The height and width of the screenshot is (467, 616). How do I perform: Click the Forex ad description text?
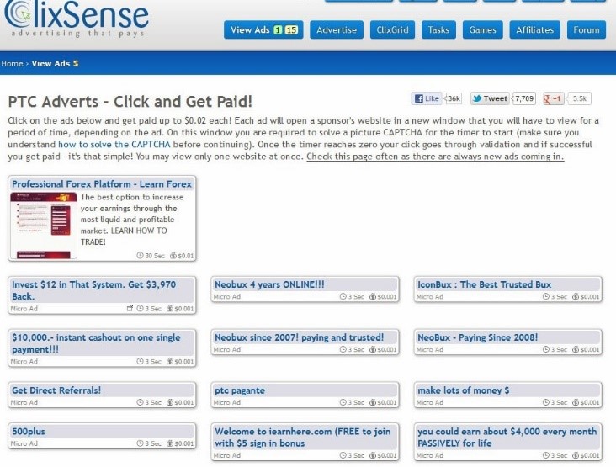coord(132,220)
